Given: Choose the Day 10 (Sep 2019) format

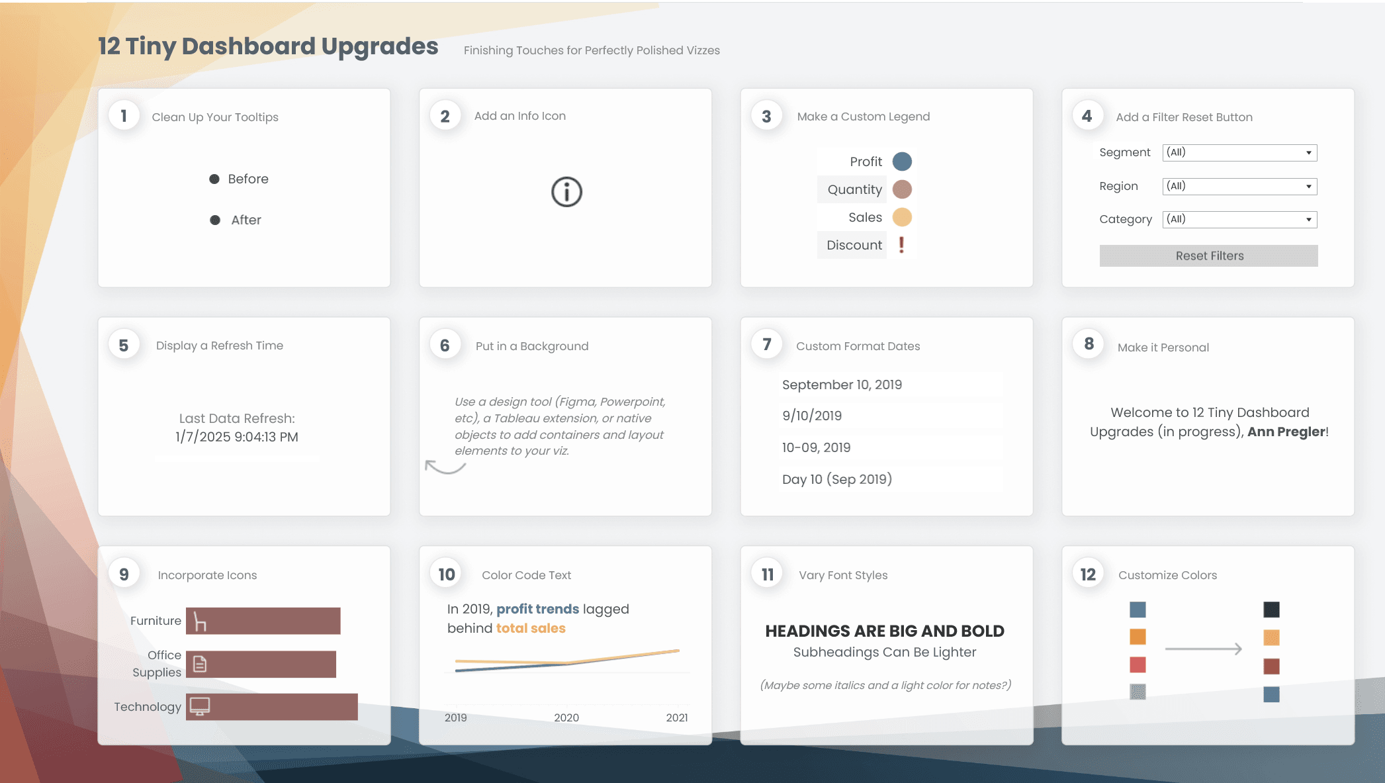Looking at the screenshot, I should point(836,479).
